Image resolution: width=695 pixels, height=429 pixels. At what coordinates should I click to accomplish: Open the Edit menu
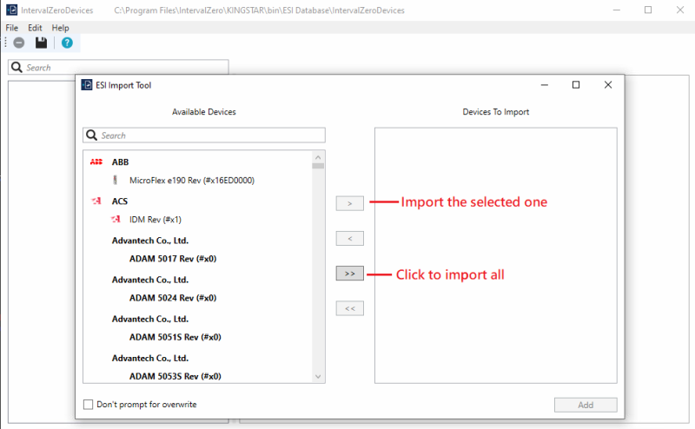click(35, 28)
